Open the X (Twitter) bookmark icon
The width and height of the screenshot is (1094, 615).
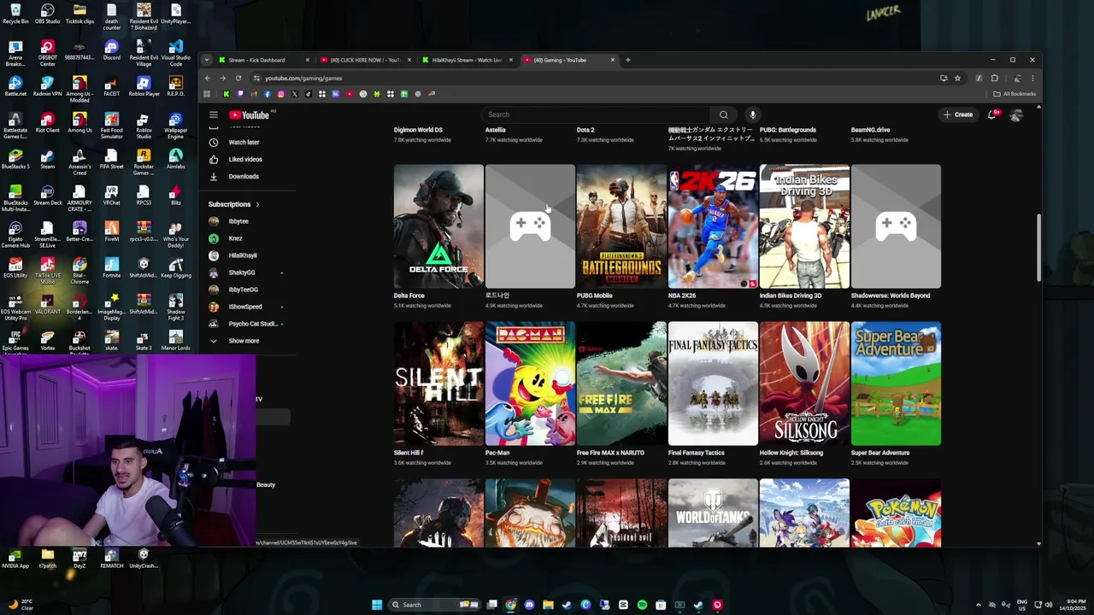[295, 94]
